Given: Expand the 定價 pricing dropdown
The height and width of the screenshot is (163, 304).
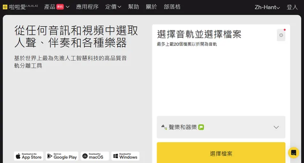Looking at the screenshot, I should [113, 7].
